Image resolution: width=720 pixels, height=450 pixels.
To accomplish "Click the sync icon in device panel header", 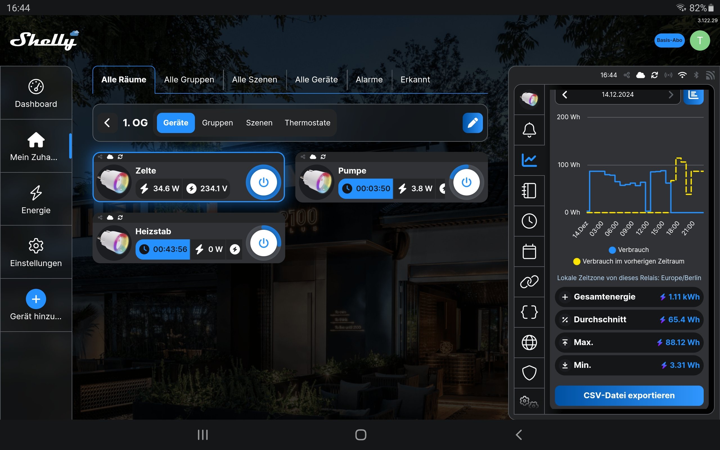I will pyautogui.click(x=654, y=75).
